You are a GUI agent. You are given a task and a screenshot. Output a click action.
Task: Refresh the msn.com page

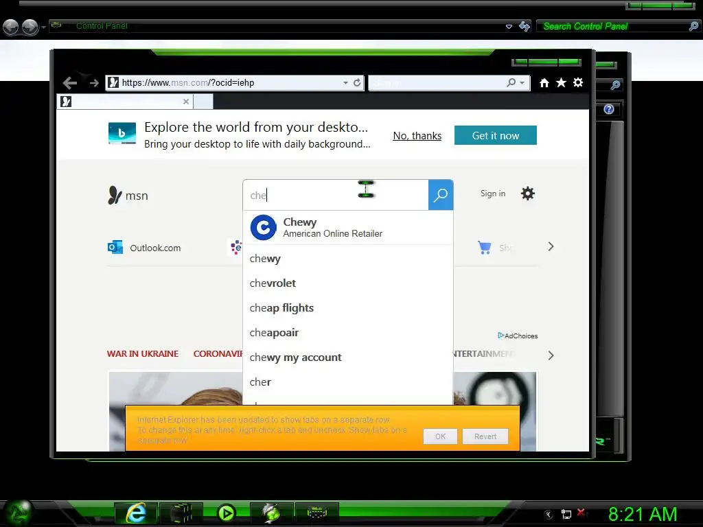(357, 82)
